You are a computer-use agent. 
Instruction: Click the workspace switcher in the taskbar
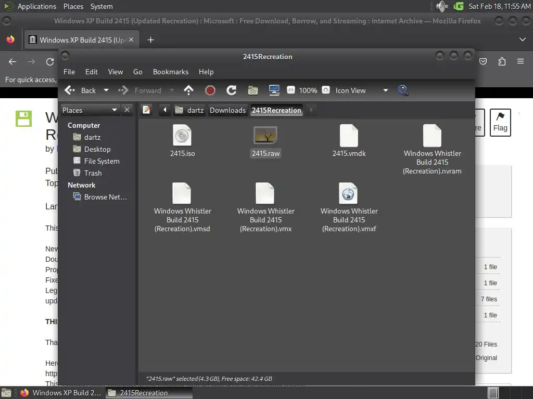point(493,393)
